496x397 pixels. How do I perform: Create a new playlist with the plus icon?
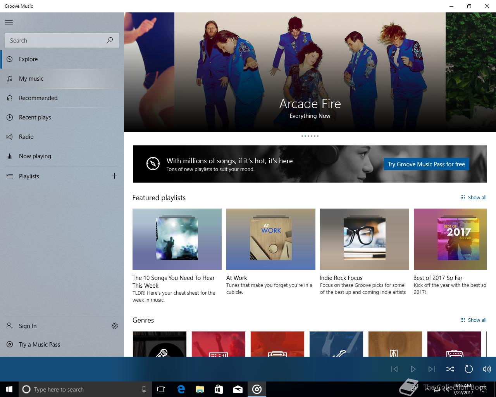coord(114,176)
